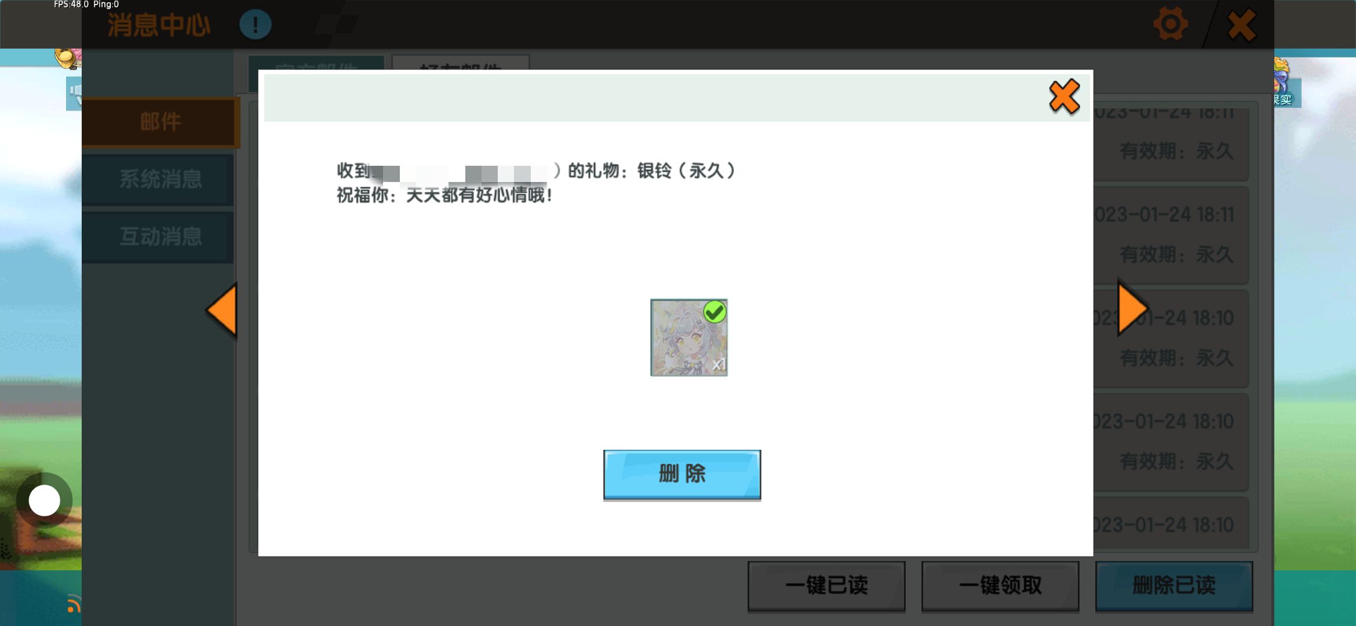Image resolution: width=1356 pixels, height=626 pixels.
Task: Open the 系统消息 sidebar tab
Action: (160, 179)
